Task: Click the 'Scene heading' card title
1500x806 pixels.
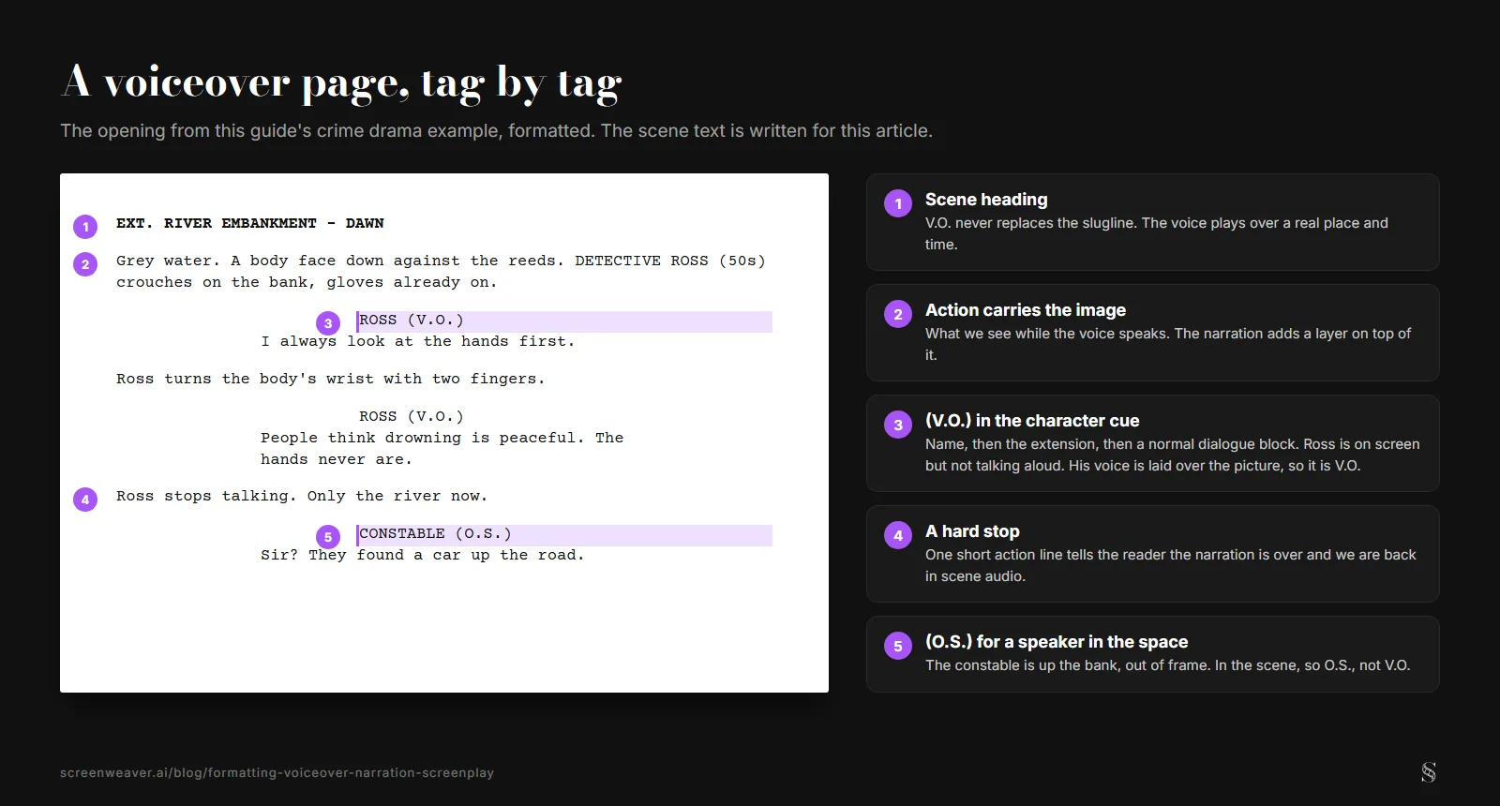Action: coord(986,200)
